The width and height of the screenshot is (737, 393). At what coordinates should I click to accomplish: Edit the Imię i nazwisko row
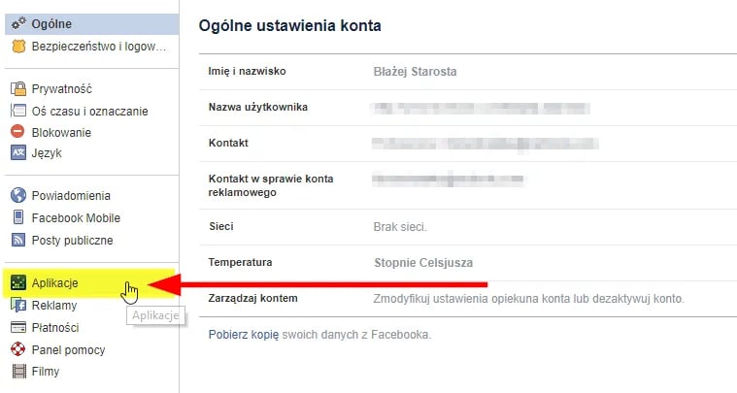pos(447,72)
